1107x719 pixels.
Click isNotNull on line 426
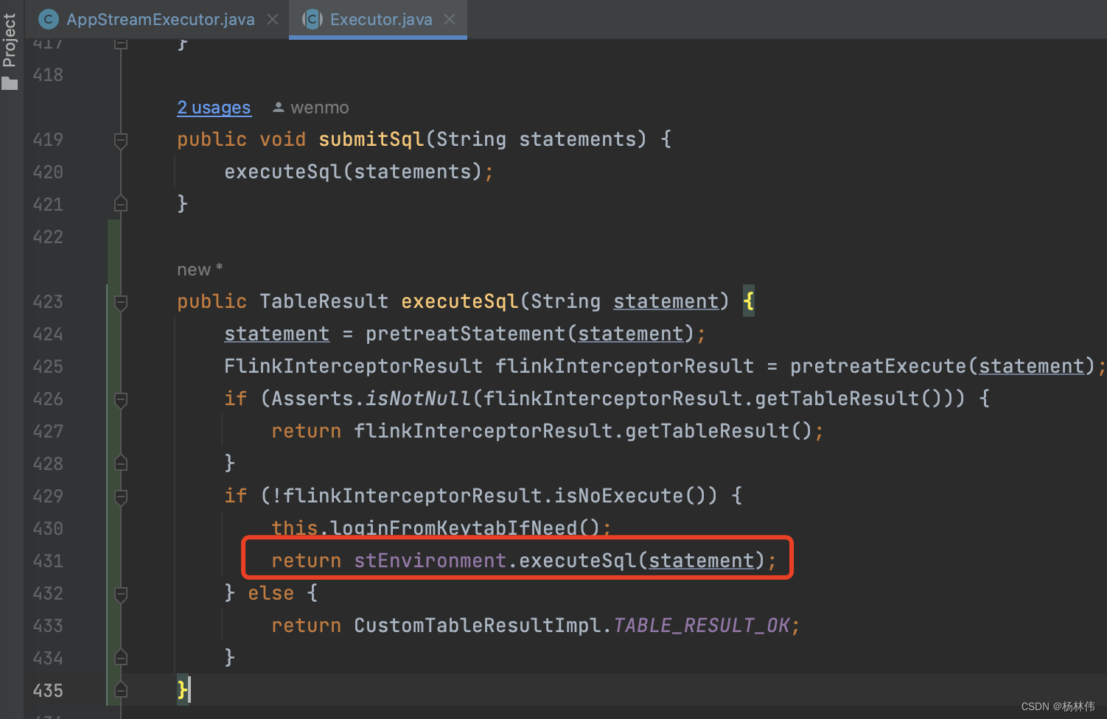tap(419, 399)
